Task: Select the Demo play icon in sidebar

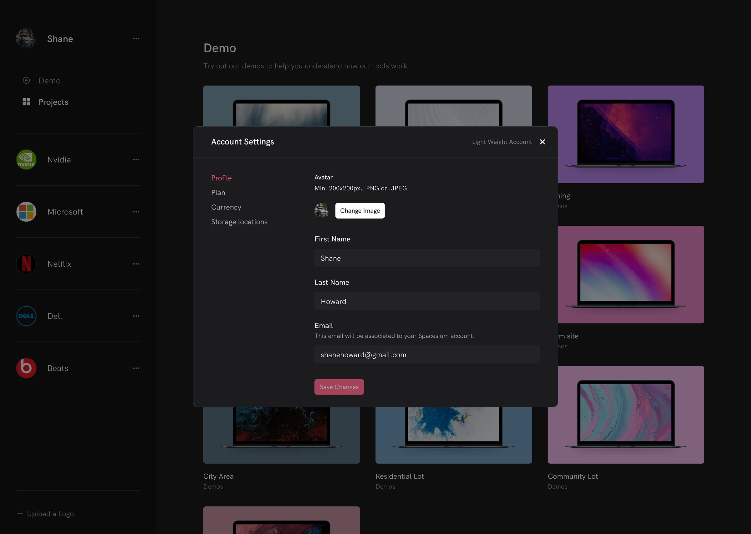Action: [x=26, y=80]
